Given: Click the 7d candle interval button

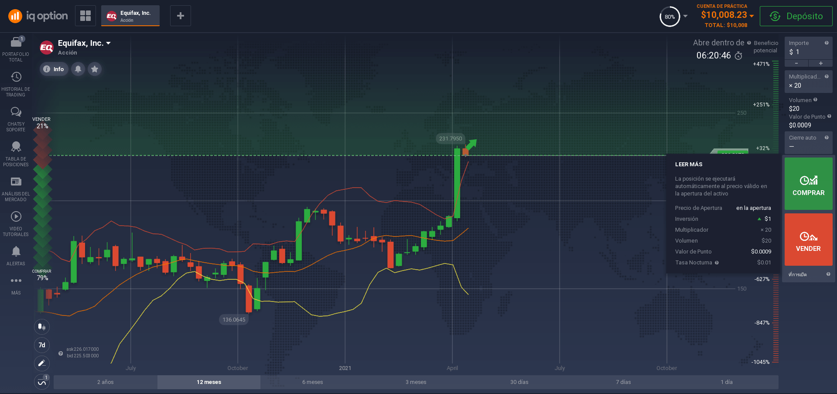Looking at the screenshot, I should coord(42,345).
